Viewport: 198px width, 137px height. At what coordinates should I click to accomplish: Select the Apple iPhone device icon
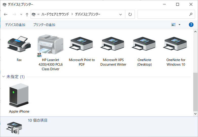[19, 95]
